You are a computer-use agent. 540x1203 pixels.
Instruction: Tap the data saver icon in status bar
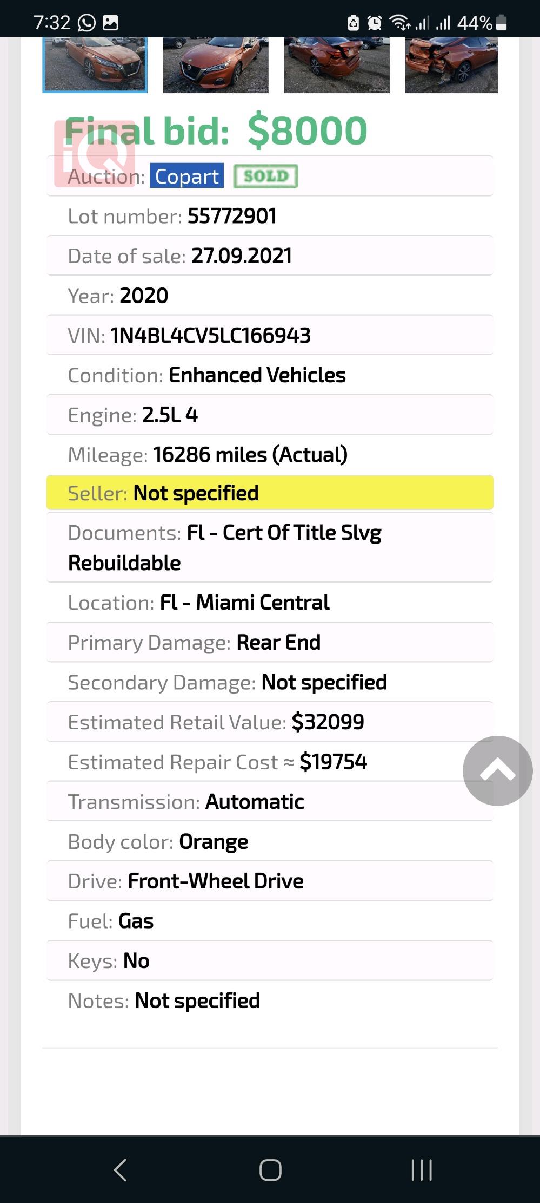coord(354,22)
